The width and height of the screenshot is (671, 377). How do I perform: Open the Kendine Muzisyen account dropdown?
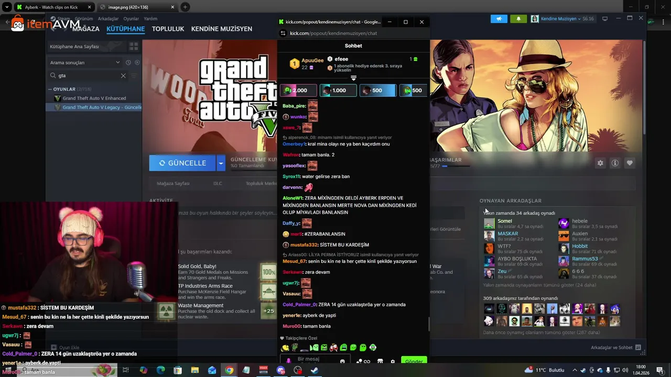pyautogui.click(x=563, y=19)
